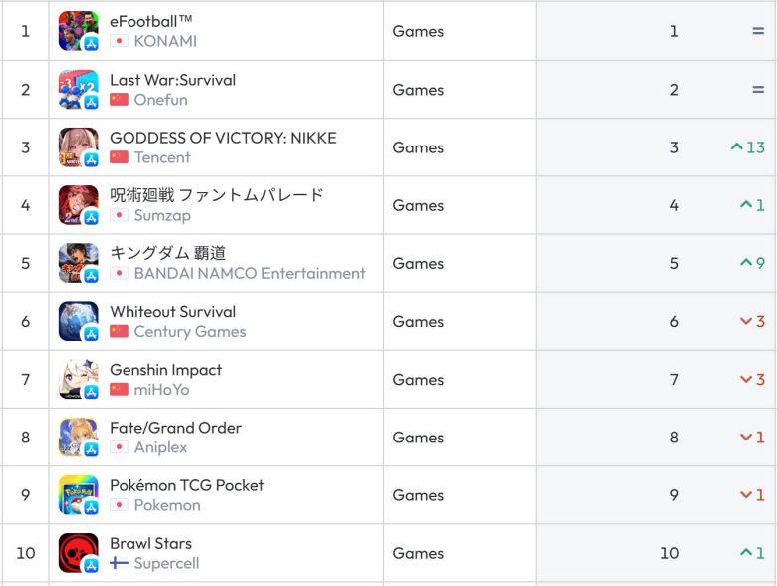Click the Genshin Impact title
The width and height of the screenshot is (777, 586).
165,370
